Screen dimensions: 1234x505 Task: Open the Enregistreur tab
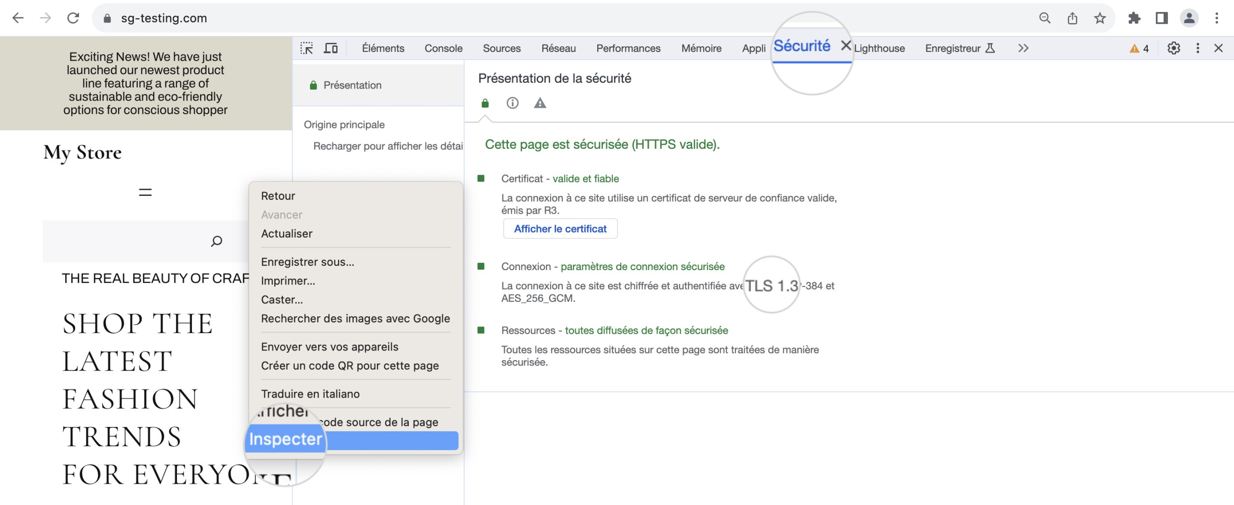[959, 48]
